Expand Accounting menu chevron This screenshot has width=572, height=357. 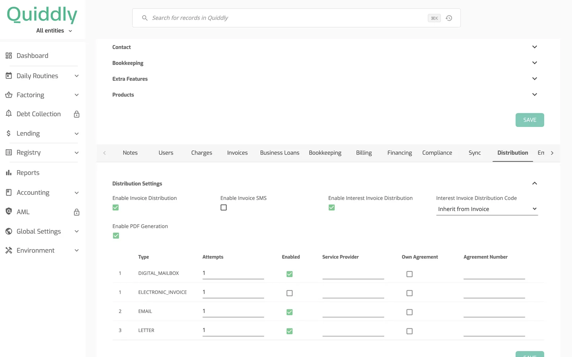pyautogui.click(x=77, y=193)
